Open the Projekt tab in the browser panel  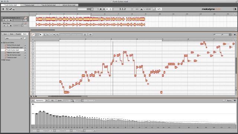click(x=18, y=34)
